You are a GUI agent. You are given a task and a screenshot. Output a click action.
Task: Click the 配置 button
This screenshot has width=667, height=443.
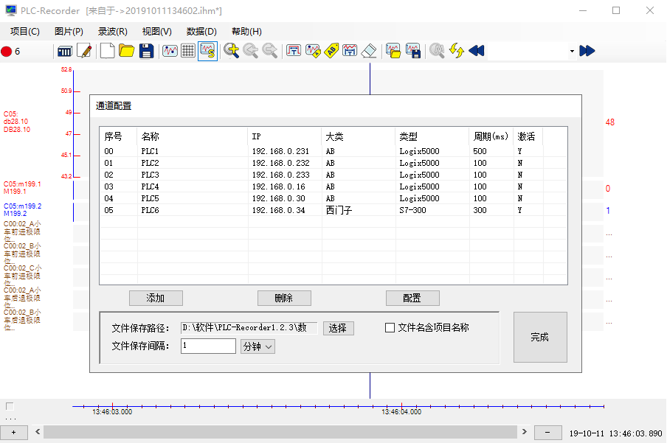tap(412, 298)
